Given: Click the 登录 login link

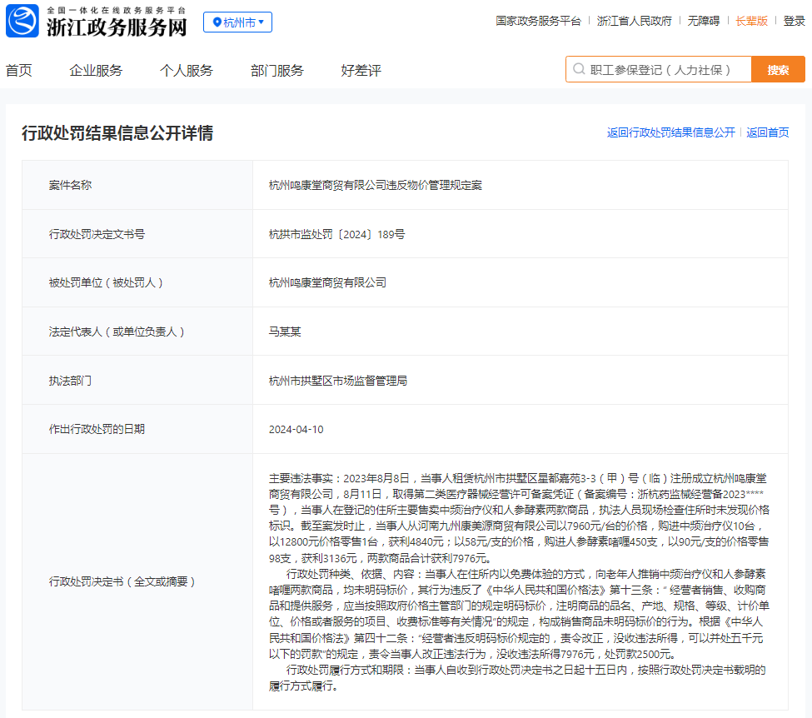Looking at the screenshot, I should pyautogui.click(x=795, y=21).
